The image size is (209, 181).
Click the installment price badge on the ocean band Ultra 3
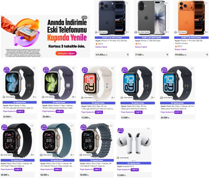pyautogui.click(x=98, y=169)
